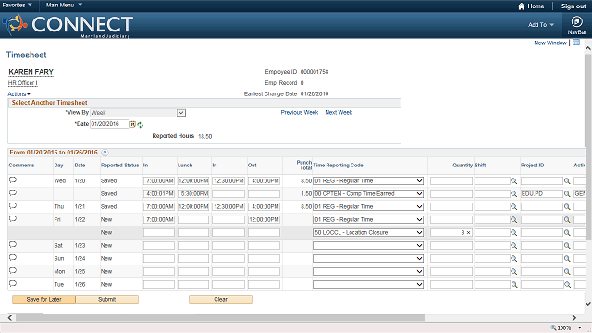Click the green refresh icon beside Date
Image resolution: width=592 pixels, height=333 pixels.
pos(140,125)
